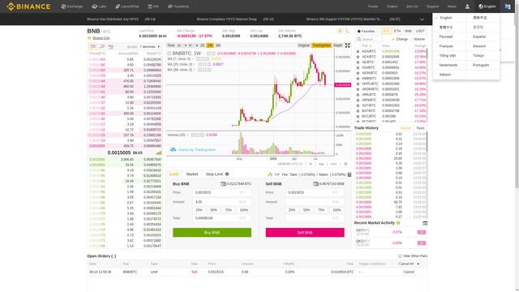Favorite the AION/BTC pair star
The height and width of the screenshot is (292, 519).
(x=358, y=73)
